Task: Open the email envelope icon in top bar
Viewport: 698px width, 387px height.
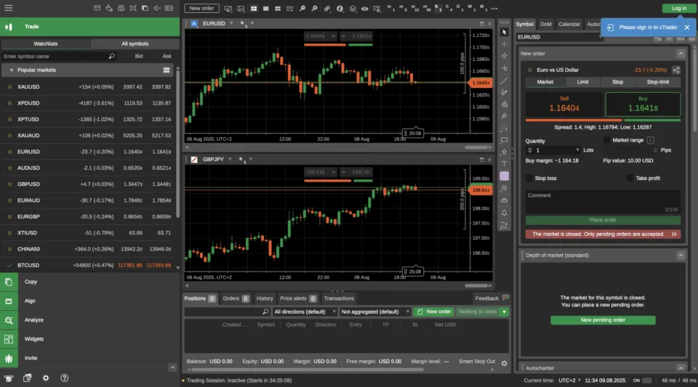Action: click(x=97, y=8)
